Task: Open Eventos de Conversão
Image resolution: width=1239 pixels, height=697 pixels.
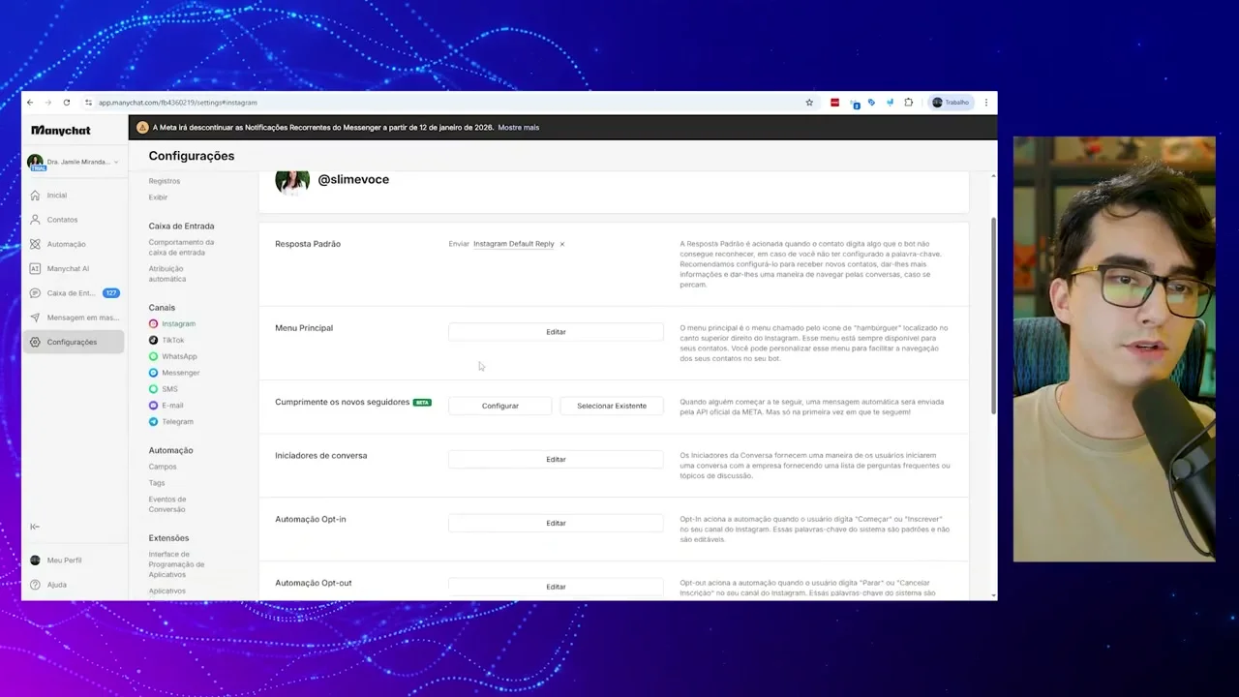Action: point(167,504)
